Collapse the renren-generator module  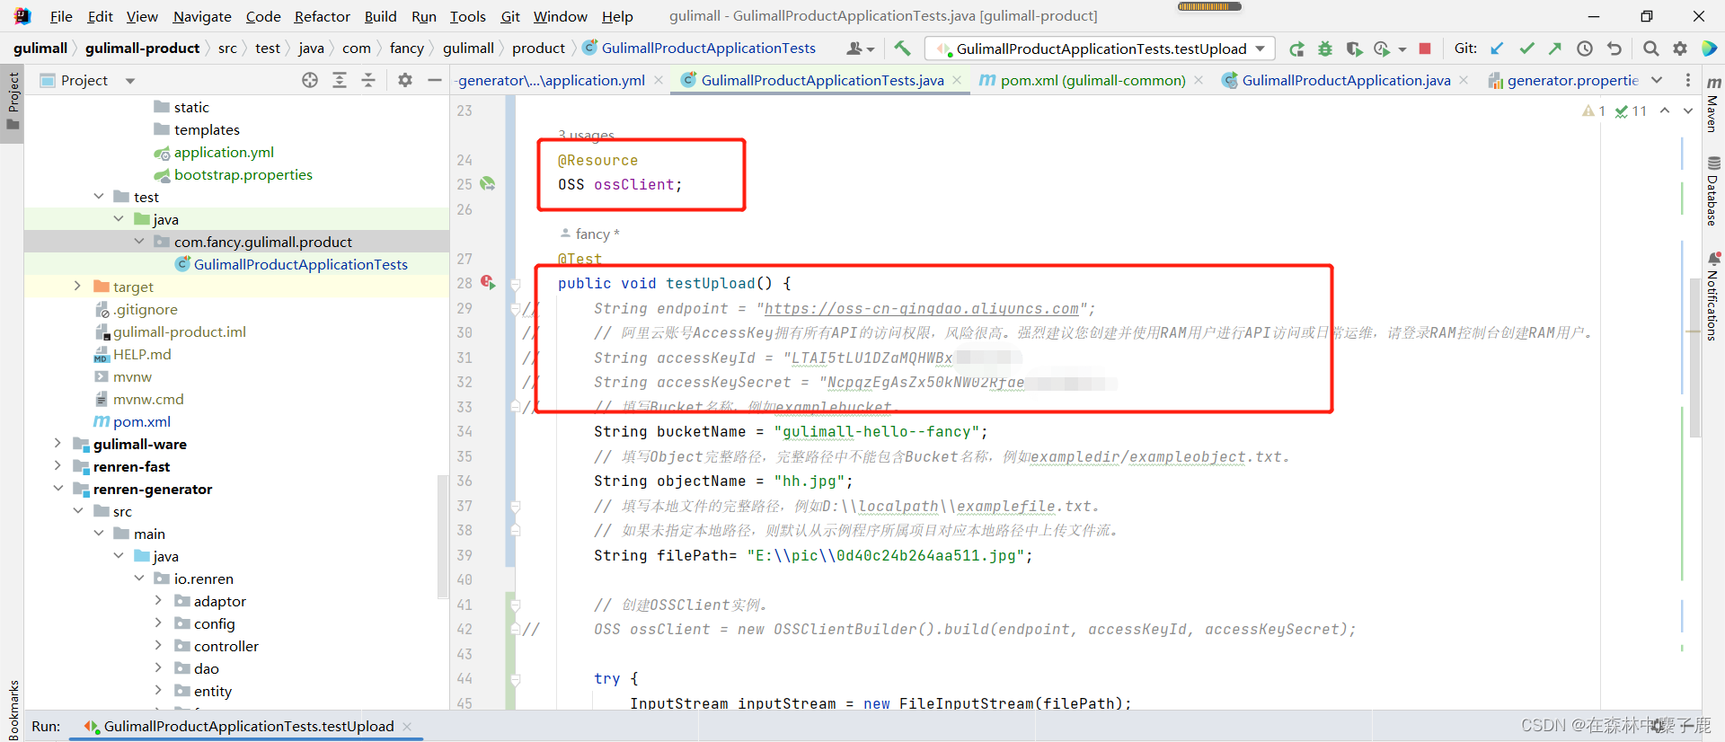[x=57, y=488]
